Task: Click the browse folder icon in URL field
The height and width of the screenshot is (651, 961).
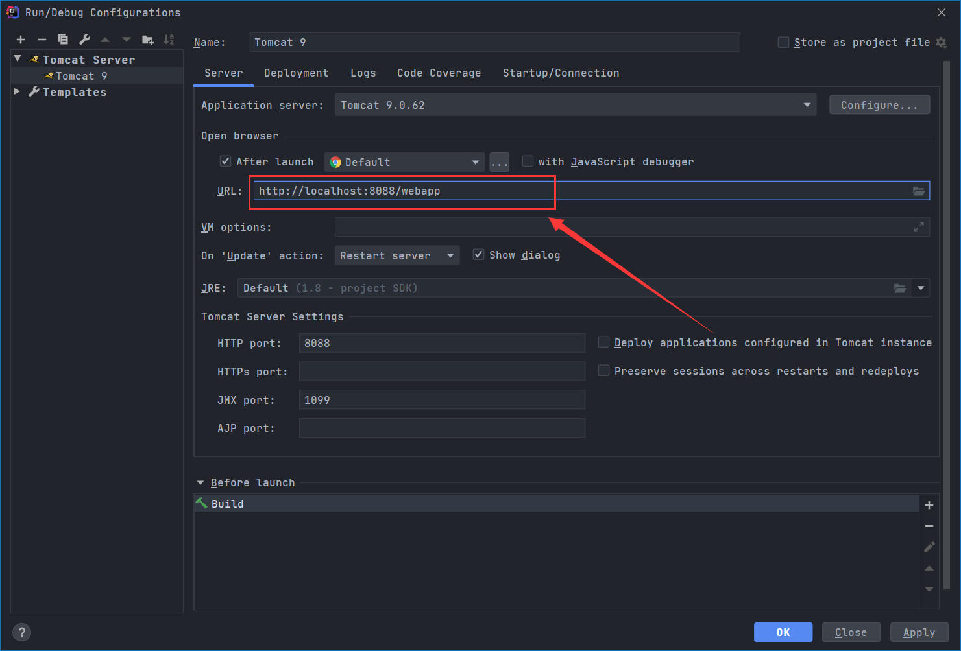Action: coord(919,191)
